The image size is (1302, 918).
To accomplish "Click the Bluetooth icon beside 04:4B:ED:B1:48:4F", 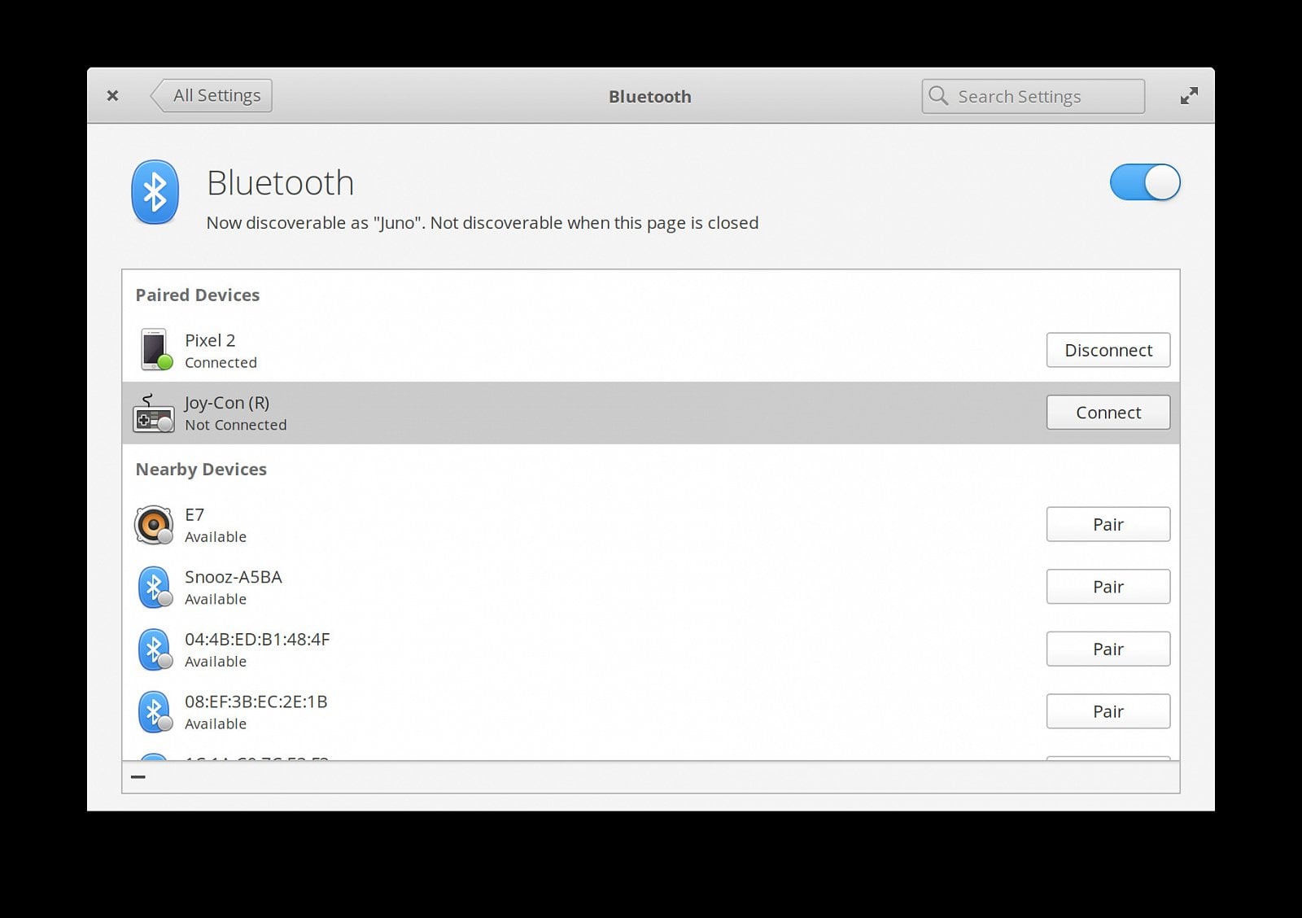I will tap(155, 649).
